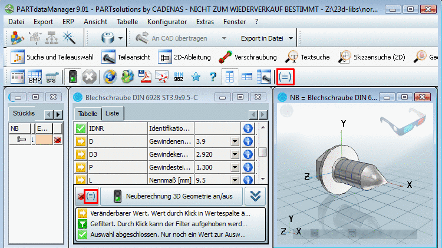The height and width of the screenshot is (248, 442).
Task: Click the hierarchy structure icon in top toolbar
Action: (52, 38)
